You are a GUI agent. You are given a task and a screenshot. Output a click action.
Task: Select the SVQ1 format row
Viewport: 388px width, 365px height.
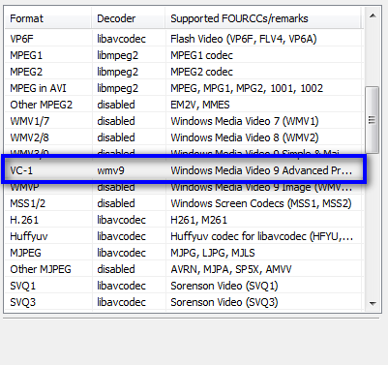[184, 286]
